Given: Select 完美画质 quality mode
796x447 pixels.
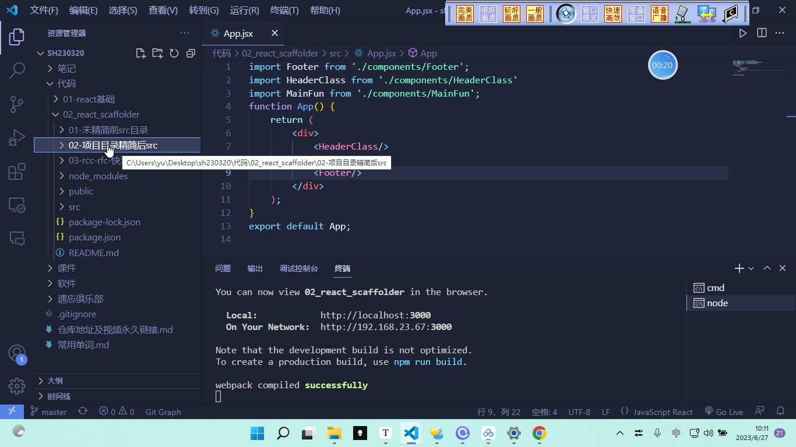Looking at the screenshot, I should click(465, 14).
